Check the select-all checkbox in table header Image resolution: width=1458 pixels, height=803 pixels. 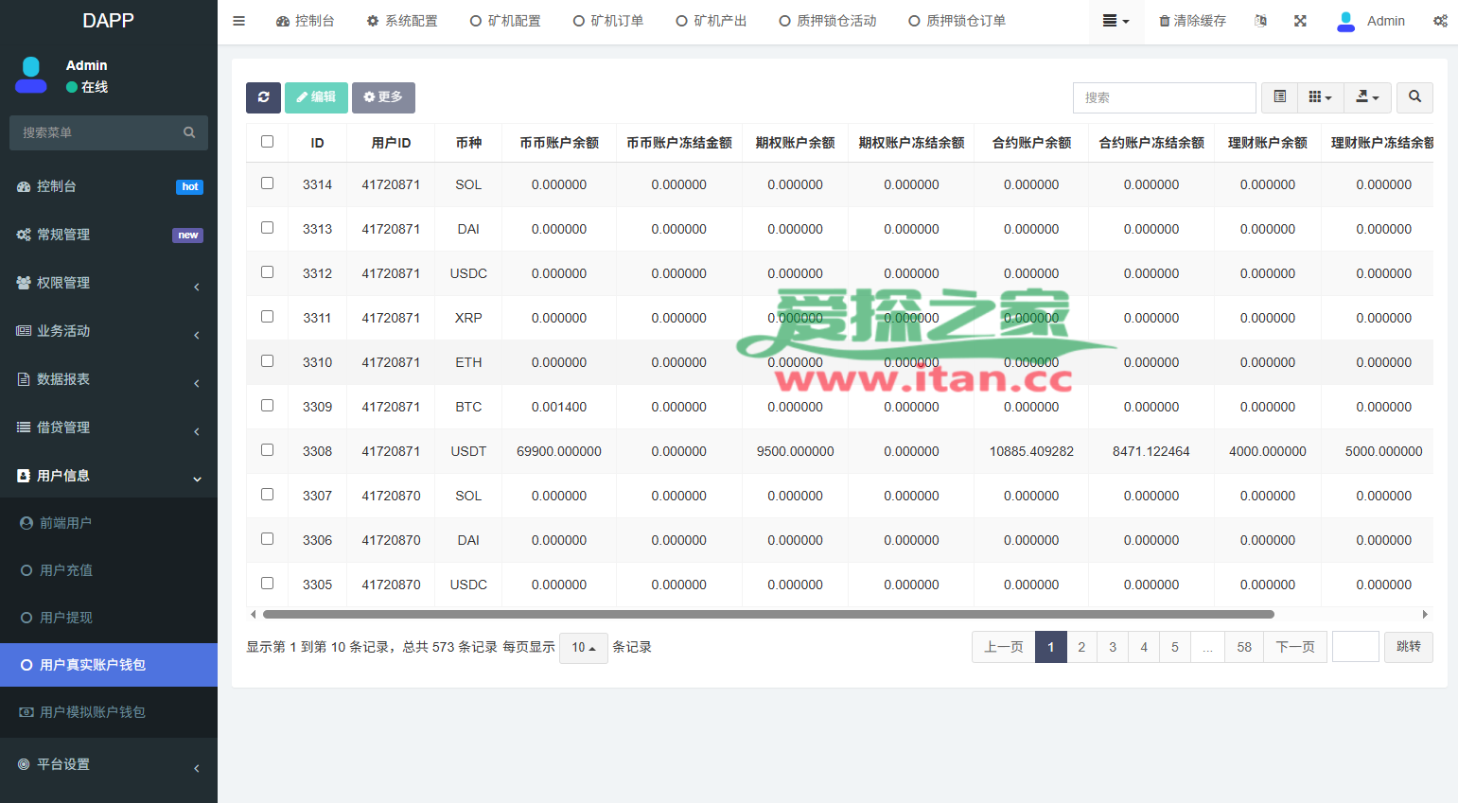pyautogui.click(x=268, y=142)
